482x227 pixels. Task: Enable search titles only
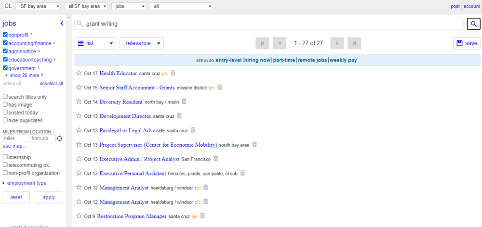pyautogui.click(x=5, y=96)
